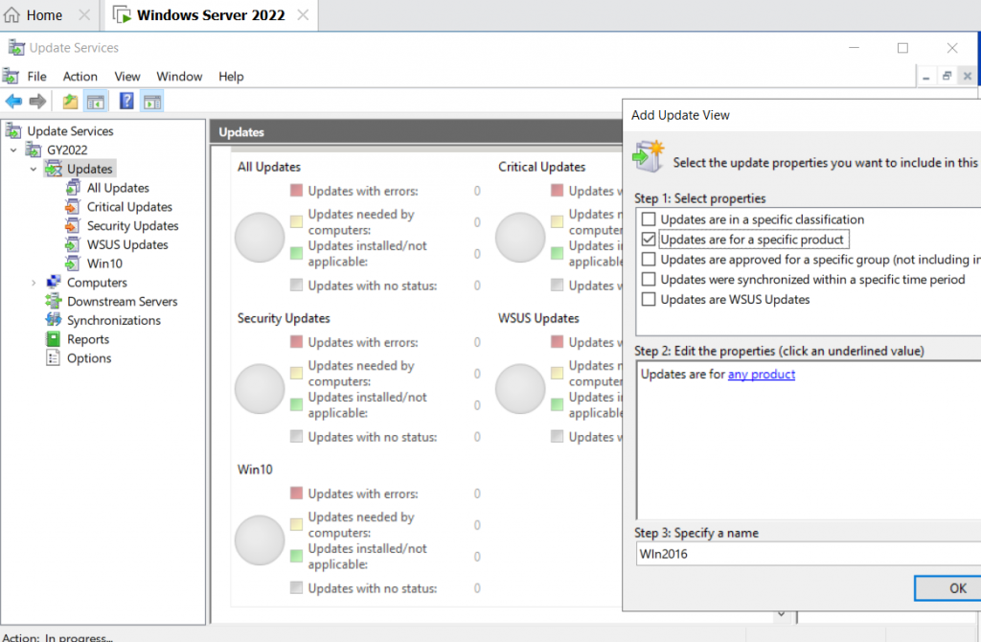Viewport: 981px width, 642px height.
Task: Click the All Updates view icon
Action: (73, 188)
